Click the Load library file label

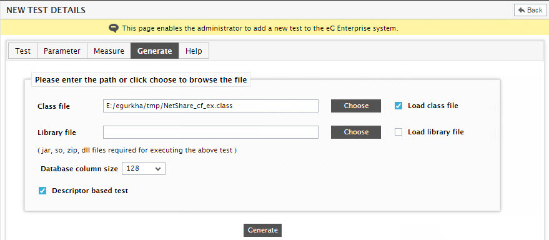(x=435, y=132)
